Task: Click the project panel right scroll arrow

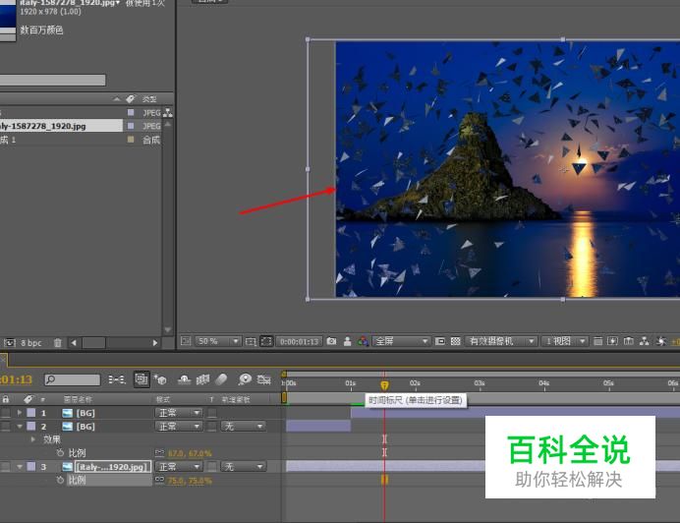Action: (x=155, y=343)
